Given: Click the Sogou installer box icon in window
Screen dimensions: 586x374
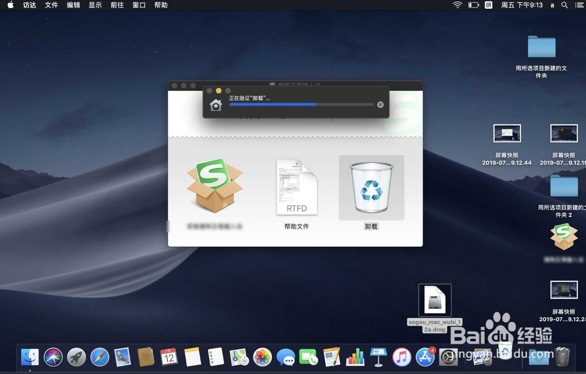Looking at the screenshot, I should pyautogui.click(x=214, y=185).
